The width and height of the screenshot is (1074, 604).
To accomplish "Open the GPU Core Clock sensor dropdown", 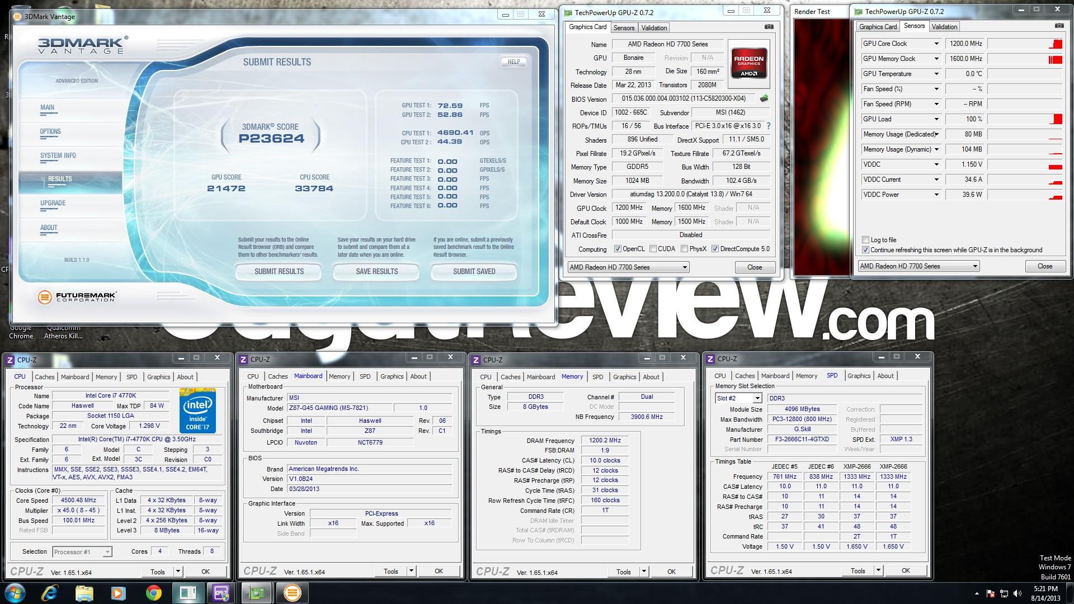I will (x=936, y=44).
